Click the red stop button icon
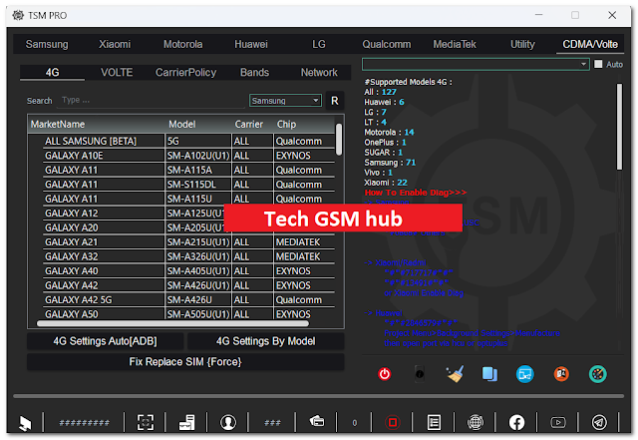Viewport: 638px width, 440px height. click(392, 422)
